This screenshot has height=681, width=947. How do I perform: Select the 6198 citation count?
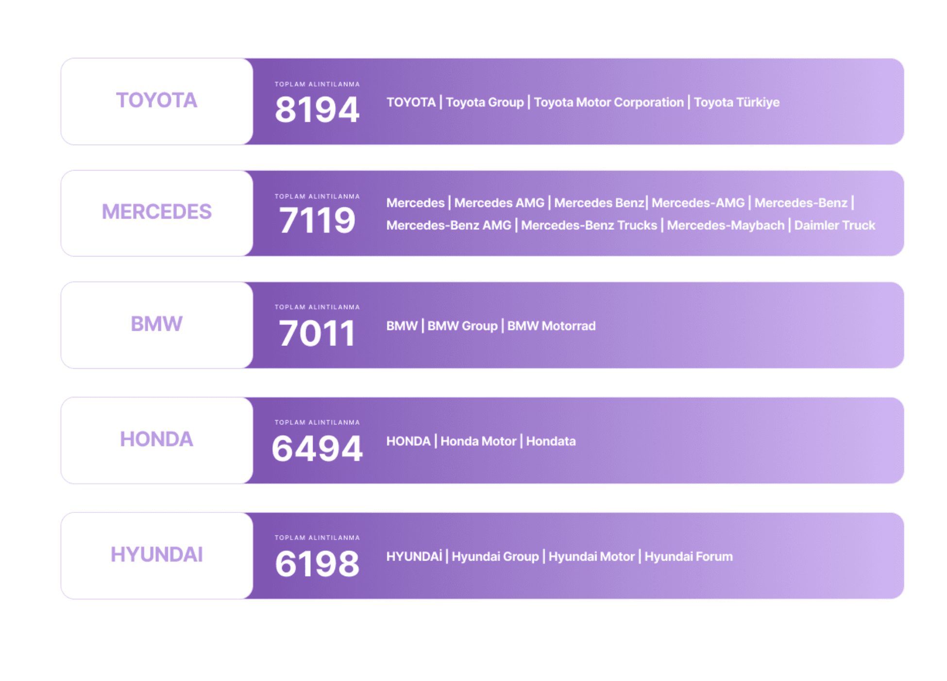317,564
